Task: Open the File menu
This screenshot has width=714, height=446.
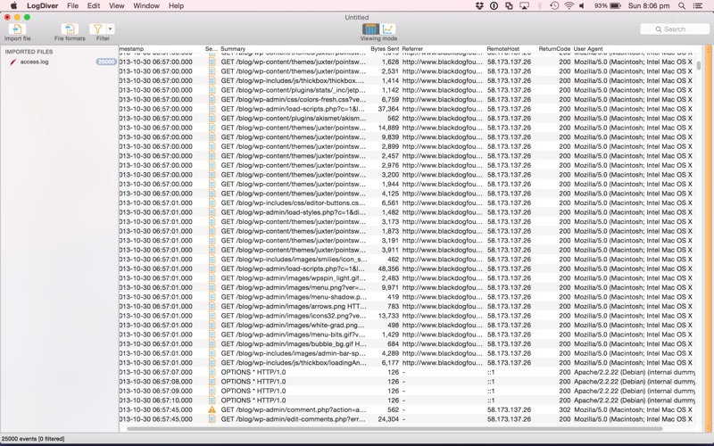Action: pyautogui.click(x=73, y=6)
